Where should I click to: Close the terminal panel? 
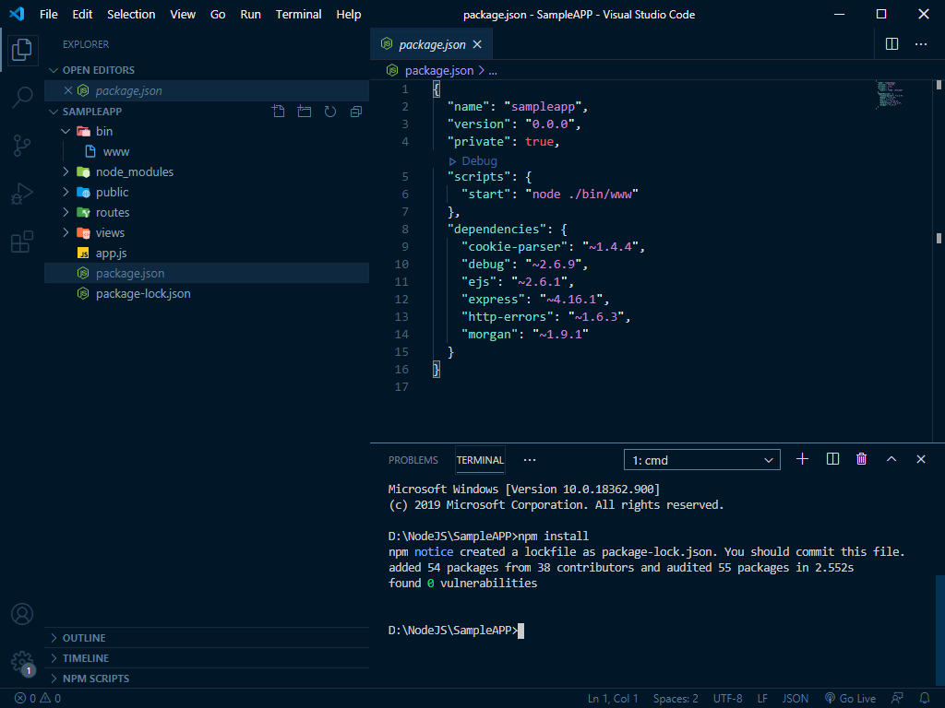(921, 459)
